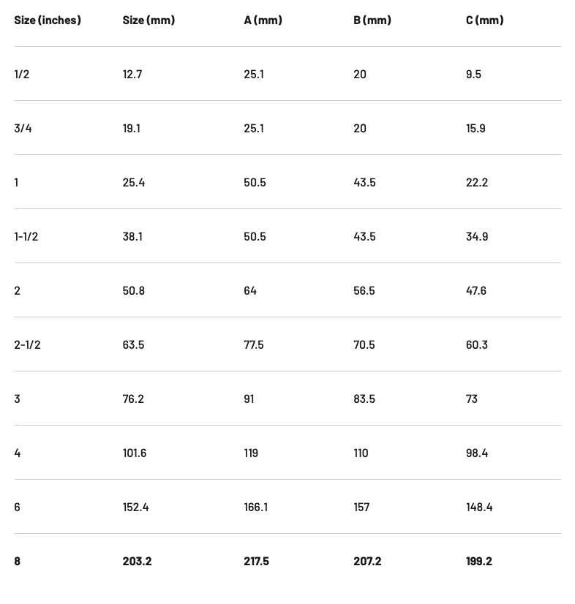Screen dimensions: 575x604
Task: Select the 2-1/2 inch row label
Action: point(27,344)
